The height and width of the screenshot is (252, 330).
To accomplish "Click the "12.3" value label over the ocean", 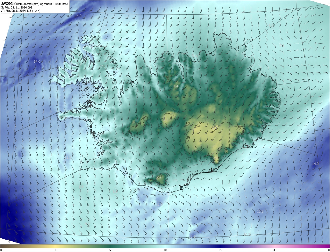I will [x=260, y=211].
